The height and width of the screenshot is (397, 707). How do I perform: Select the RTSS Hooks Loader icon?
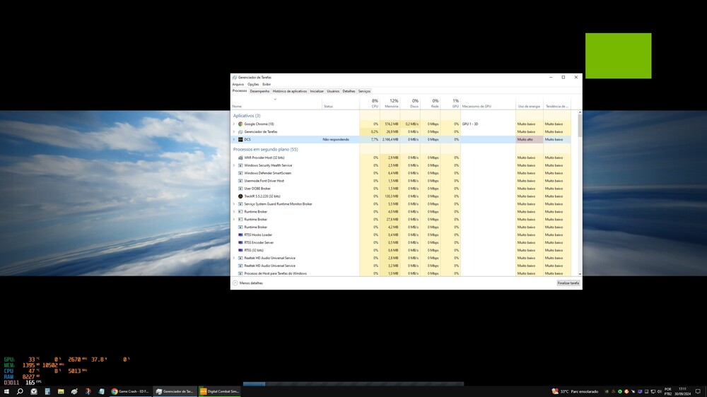[240, 235]
